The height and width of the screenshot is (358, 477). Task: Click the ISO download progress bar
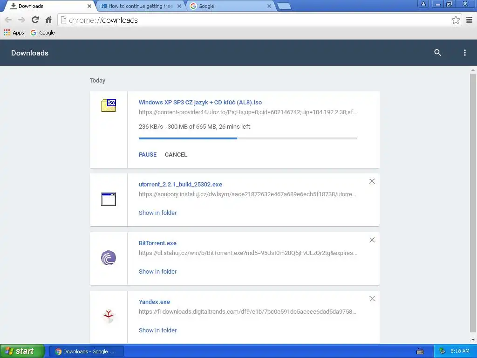[x=248, y=138]
